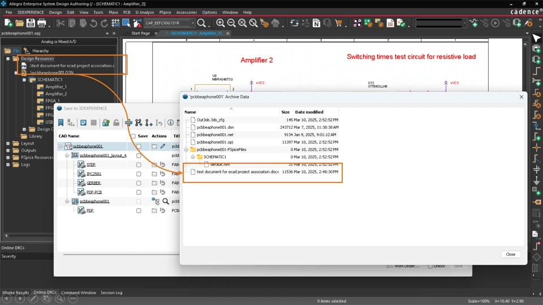The image size is (543, 305).
Task: Switch to the Start Page tab
Action: pos(141,33)
